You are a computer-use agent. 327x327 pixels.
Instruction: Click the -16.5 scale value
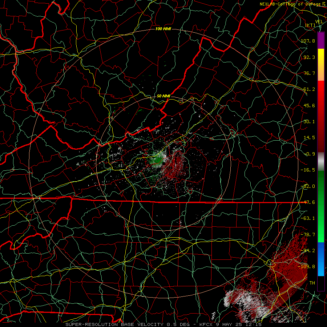(x=308, y=170)
